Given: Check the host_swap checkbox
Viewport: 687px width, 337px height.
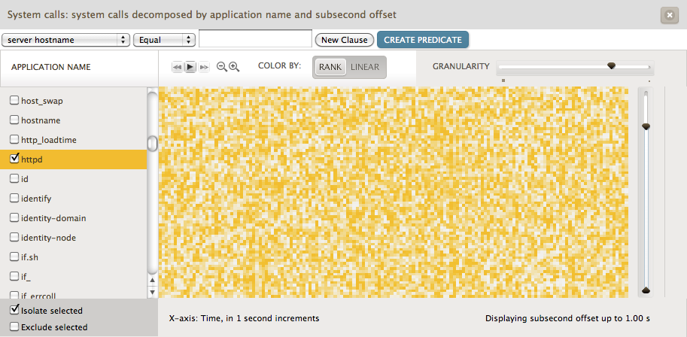Looking at the screenshot, I should click(x=14, y=100).
